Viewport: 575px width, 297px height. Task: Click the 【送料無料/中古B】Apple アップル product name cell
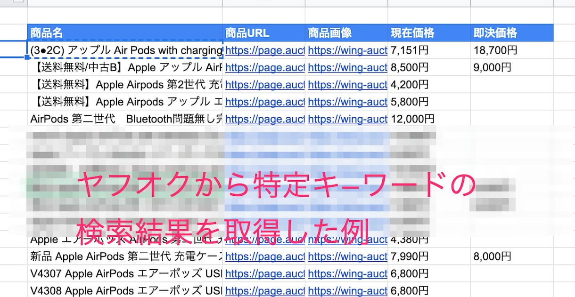click(x=125, y=67)
